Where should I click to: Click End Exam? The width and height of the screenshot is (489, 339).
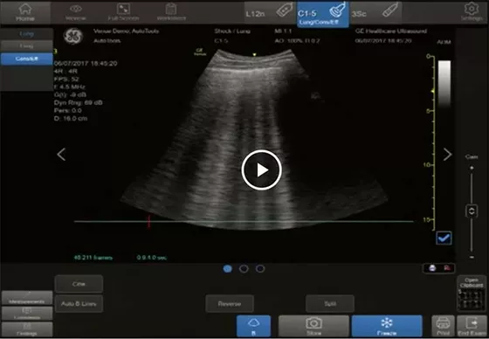click(x=472, y=326)
